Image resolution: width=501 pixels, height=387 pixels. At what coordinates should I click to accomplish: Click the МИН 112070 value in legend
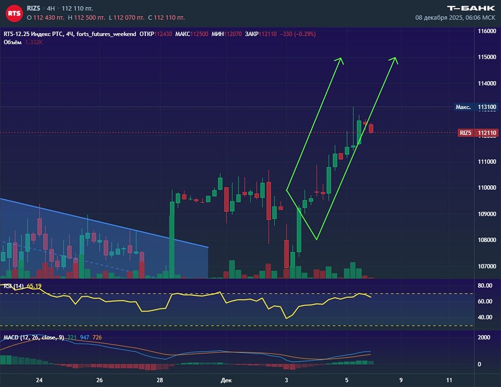click(226, 34)
